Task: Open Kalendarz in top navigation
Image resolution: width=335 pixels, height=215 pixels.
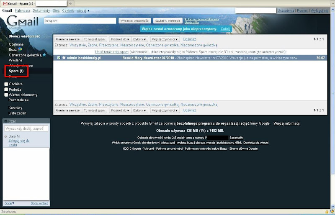Action: coord(23,10)
